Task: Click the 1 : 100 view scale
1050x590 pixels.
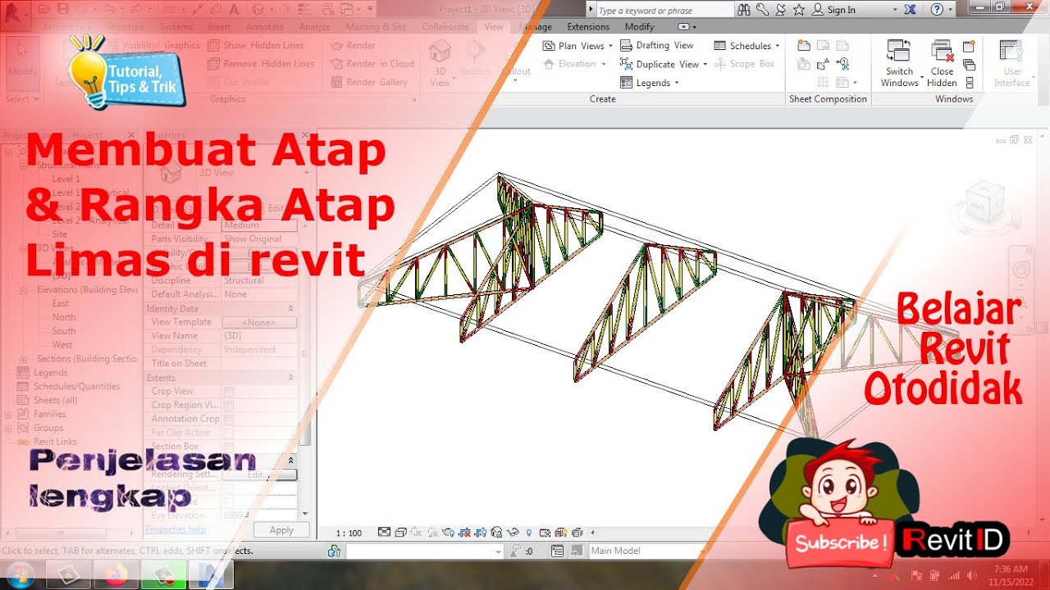Action: click(x=349, y=533)
